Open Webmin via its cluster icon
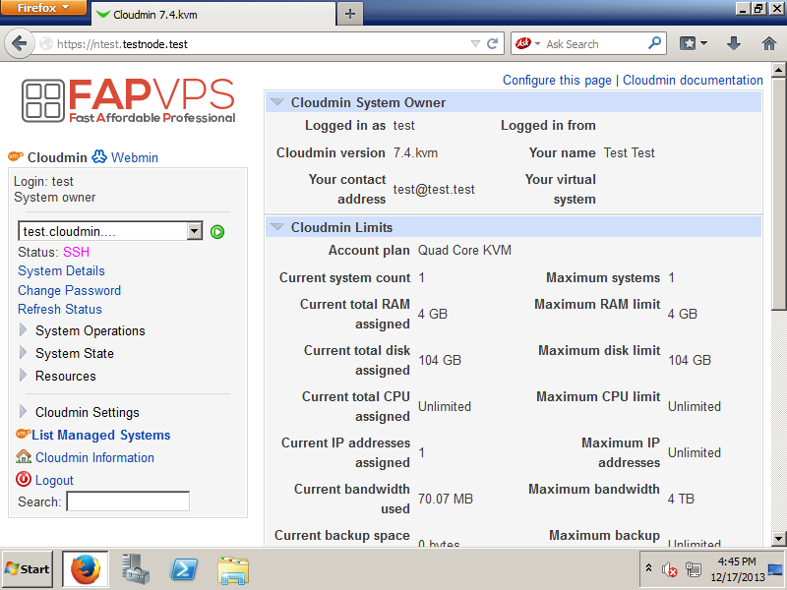This screenshot has width=787, height=590. (x=97, y=156)
